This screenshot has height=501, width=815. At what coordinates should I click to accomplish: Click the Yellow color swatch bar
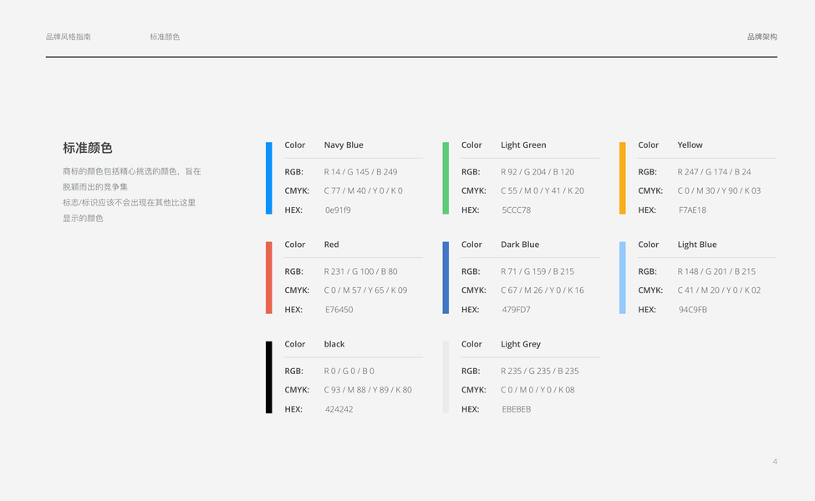pyautogui.click(x=623, y=178)
